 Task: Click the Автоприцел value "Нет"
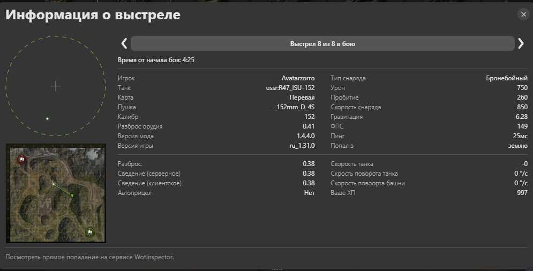point(309,193)
